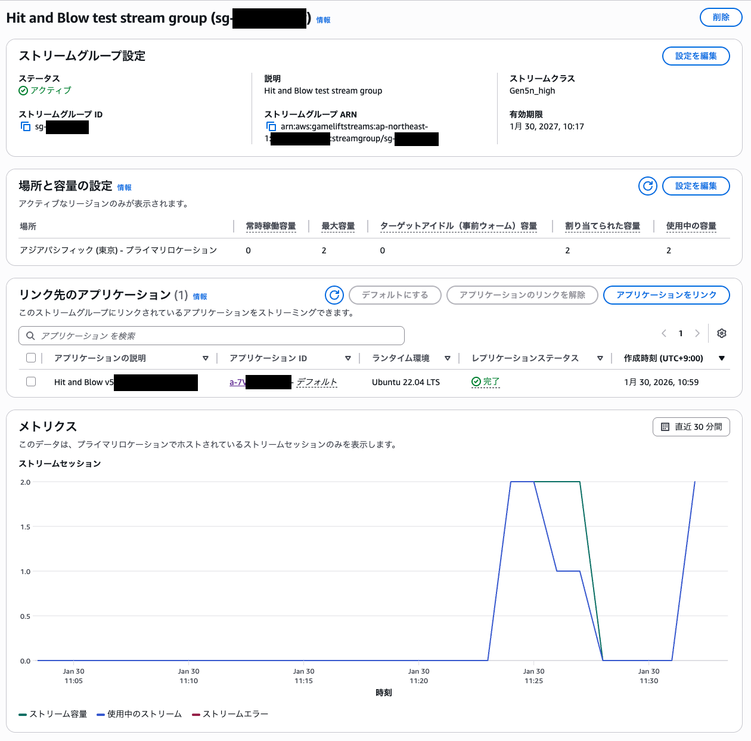Open application ID link a-7V

pyautogui.click(x=237, y=382)
